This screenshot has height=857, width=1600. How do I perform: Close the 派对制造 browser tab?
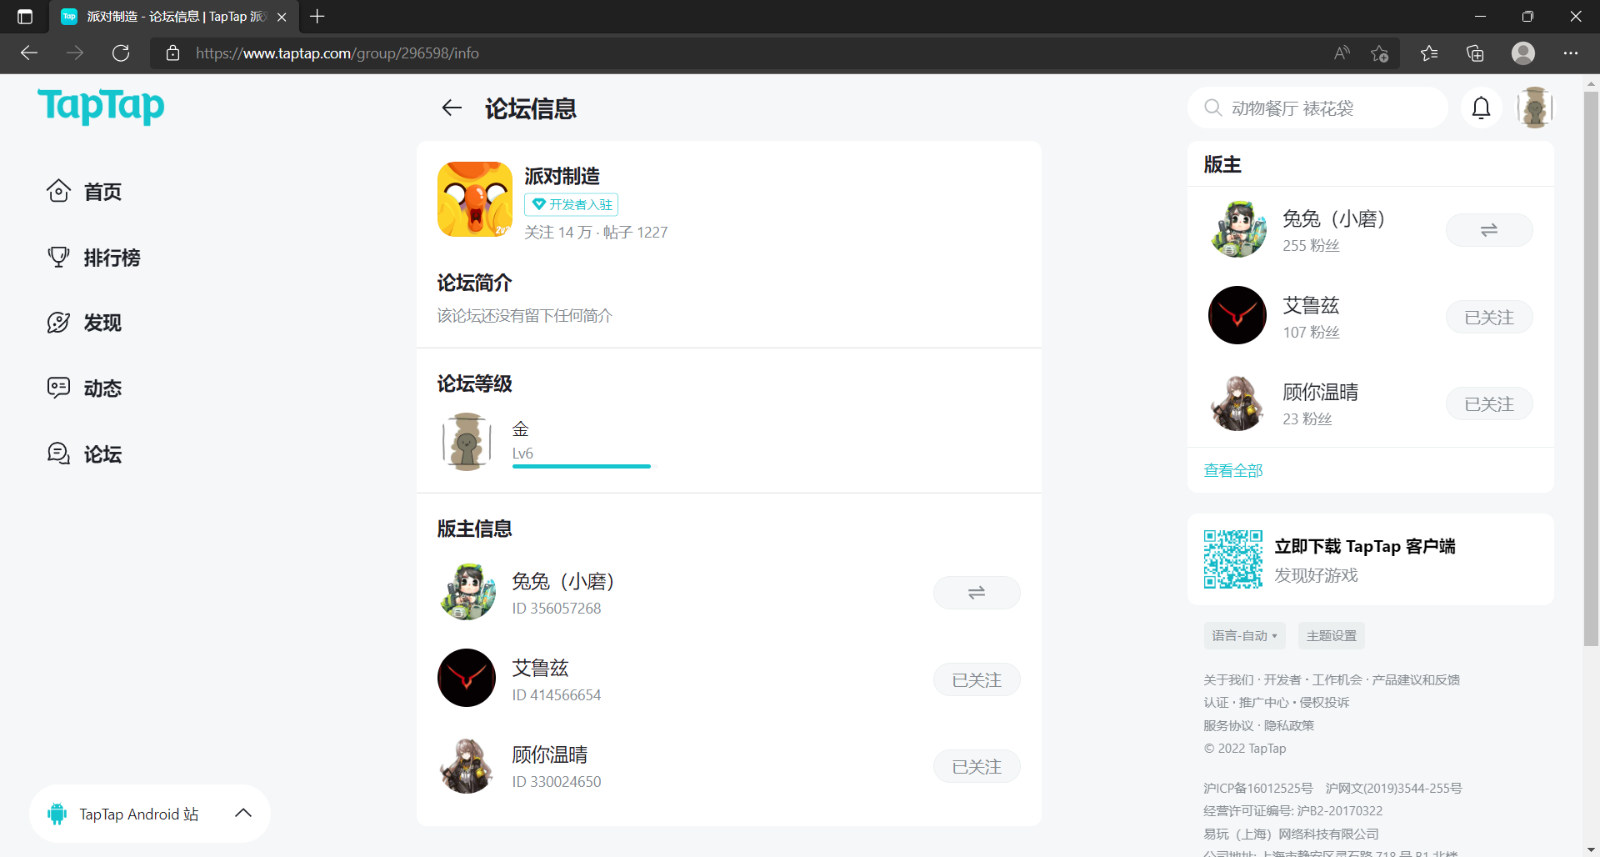pos(282,17)
